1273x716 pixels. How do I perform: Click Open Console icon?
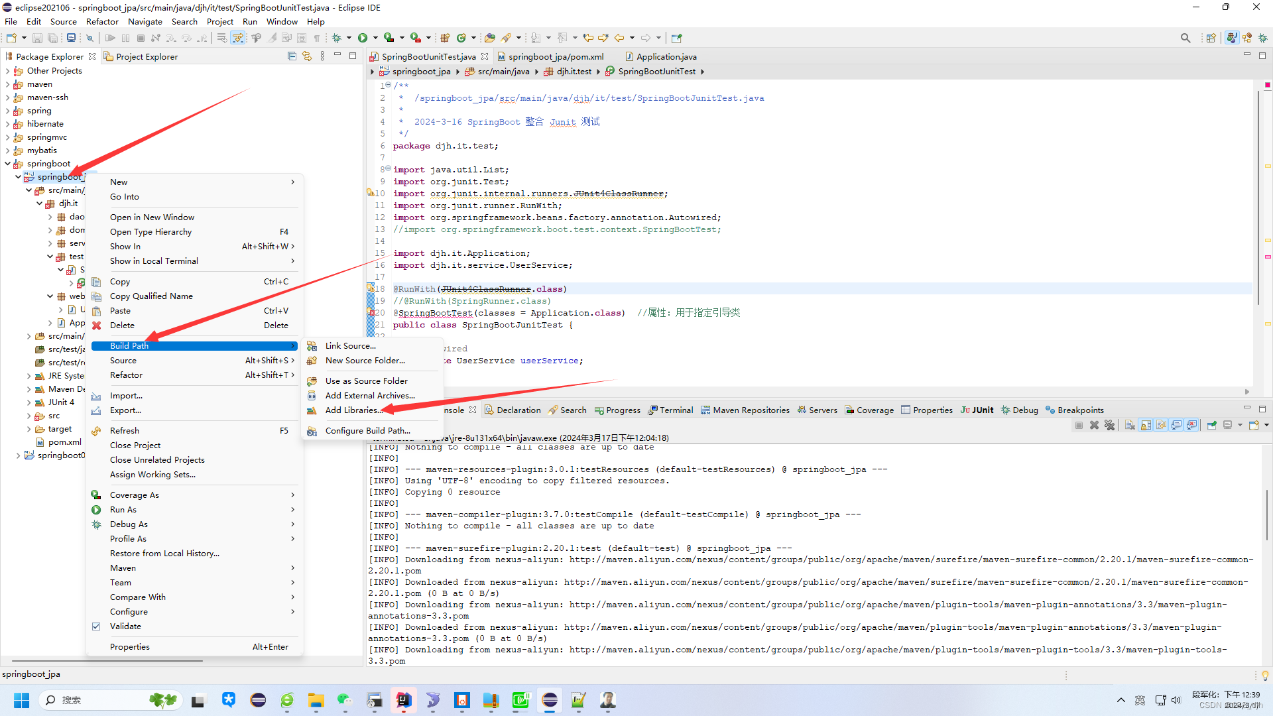1254,425
